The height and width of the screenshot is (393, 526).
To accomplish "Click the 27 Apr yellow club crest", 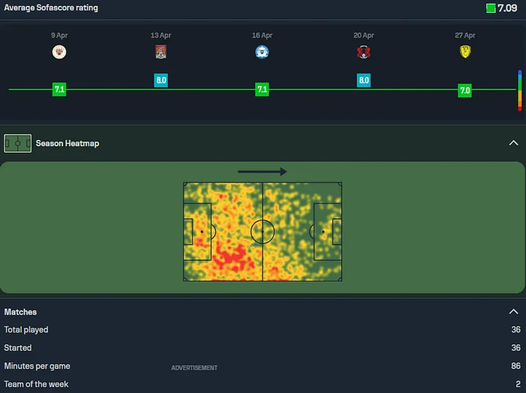I will 465,52.
